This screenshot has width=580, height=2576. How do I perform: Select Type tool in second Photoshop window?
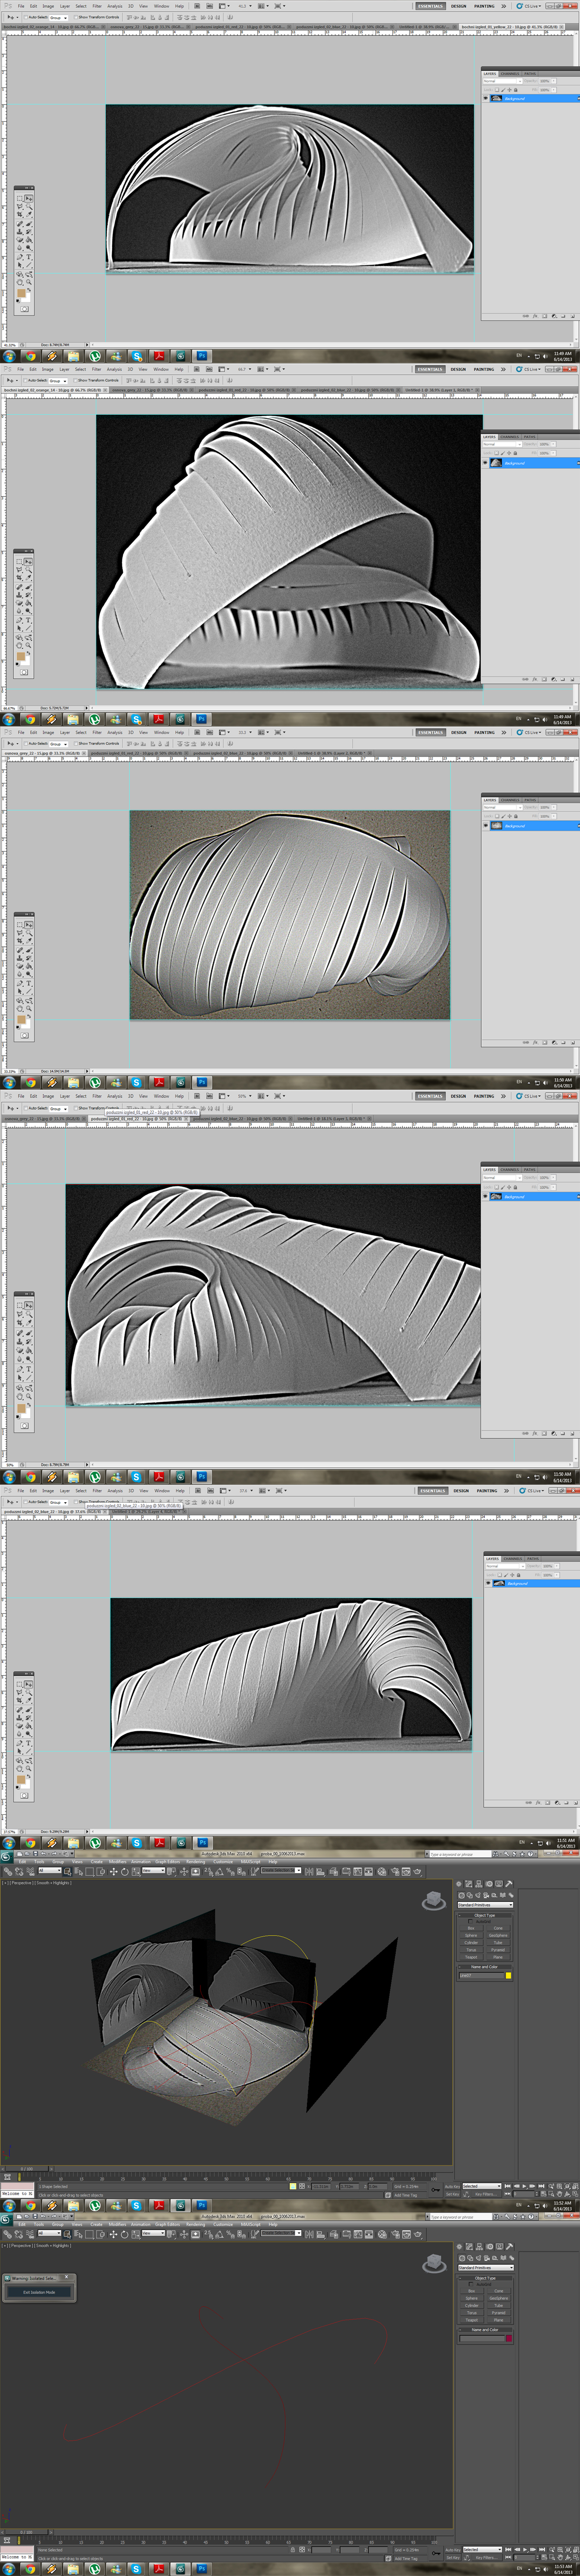click(x=27, y=620)
